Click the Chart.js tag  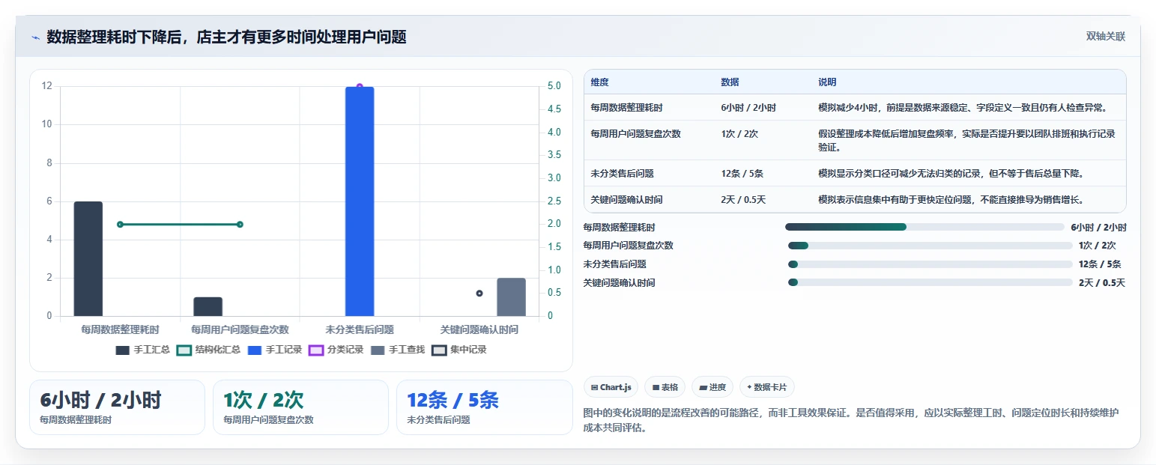coord(611,387)
